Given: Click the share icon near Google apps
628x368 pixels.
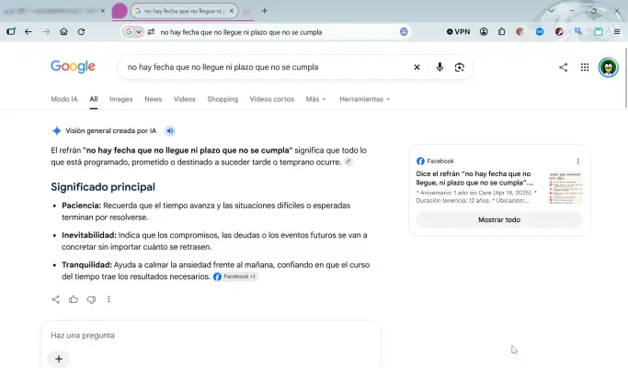Looking at the screenshot, I should tap(563, 67).
